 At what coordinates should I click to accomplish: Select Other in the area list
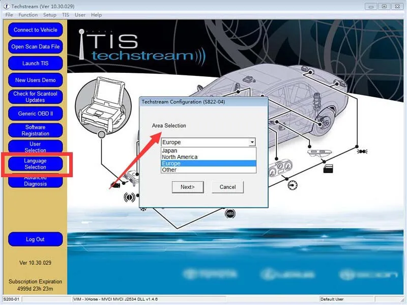tap(209, 170)
